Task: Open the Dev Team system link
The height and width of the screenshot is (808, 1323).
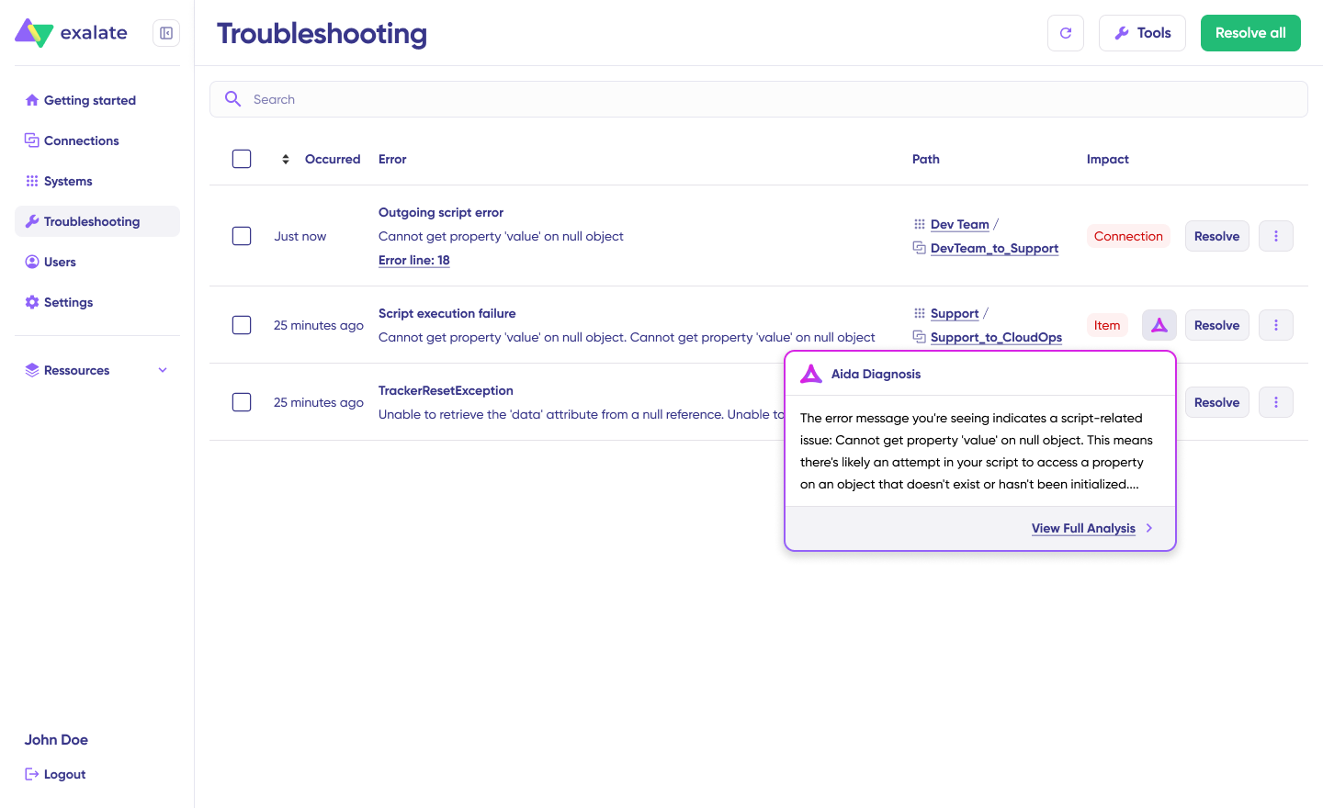Action: (x=960, y=224)
